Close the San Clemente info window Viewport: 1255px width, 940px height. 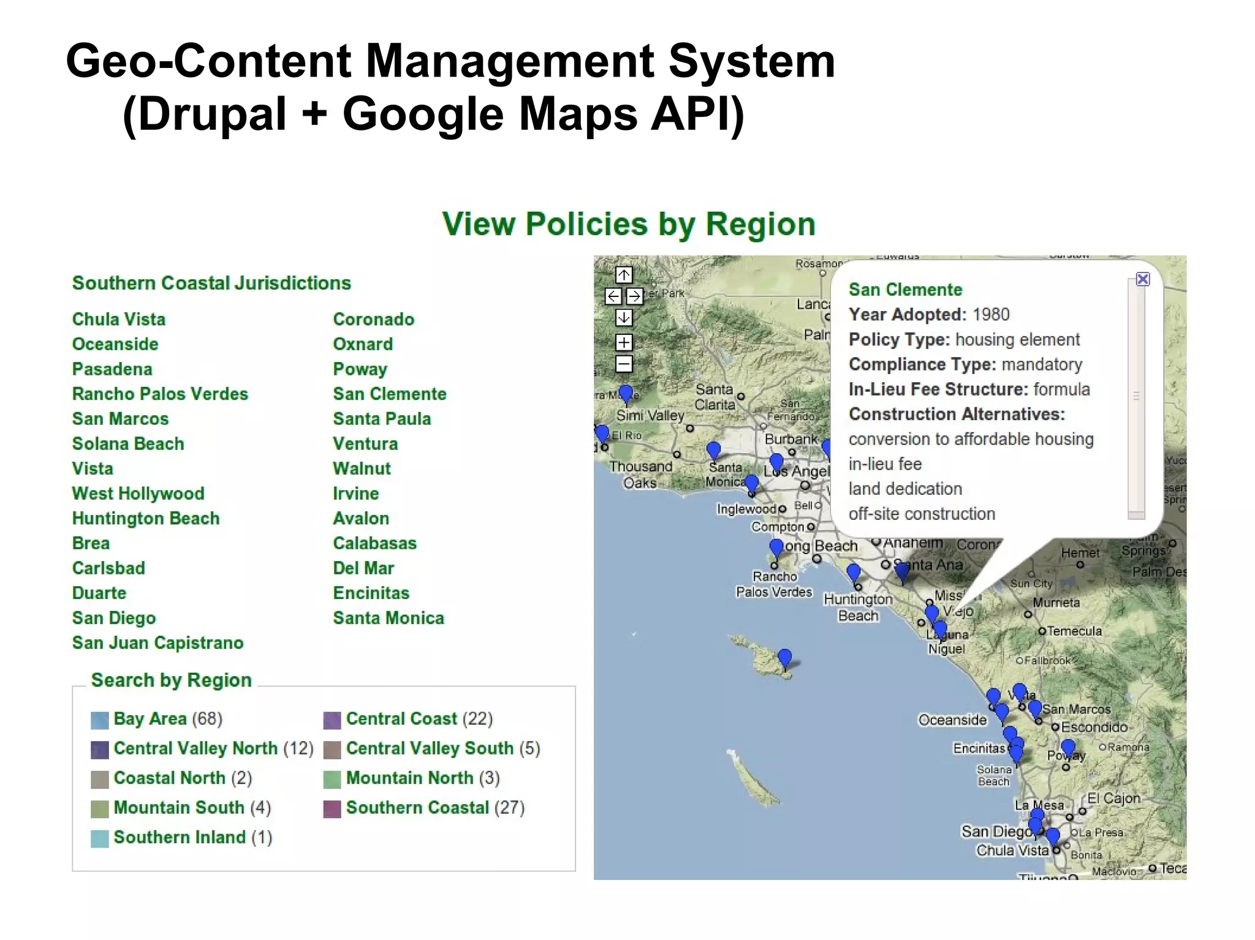(x=1143, y=279)
